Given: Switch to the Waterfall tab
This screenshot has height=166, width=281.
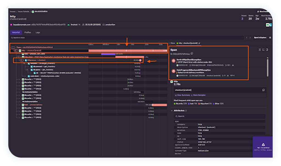Looking at the screenshot, I should (x=16, y=32).
